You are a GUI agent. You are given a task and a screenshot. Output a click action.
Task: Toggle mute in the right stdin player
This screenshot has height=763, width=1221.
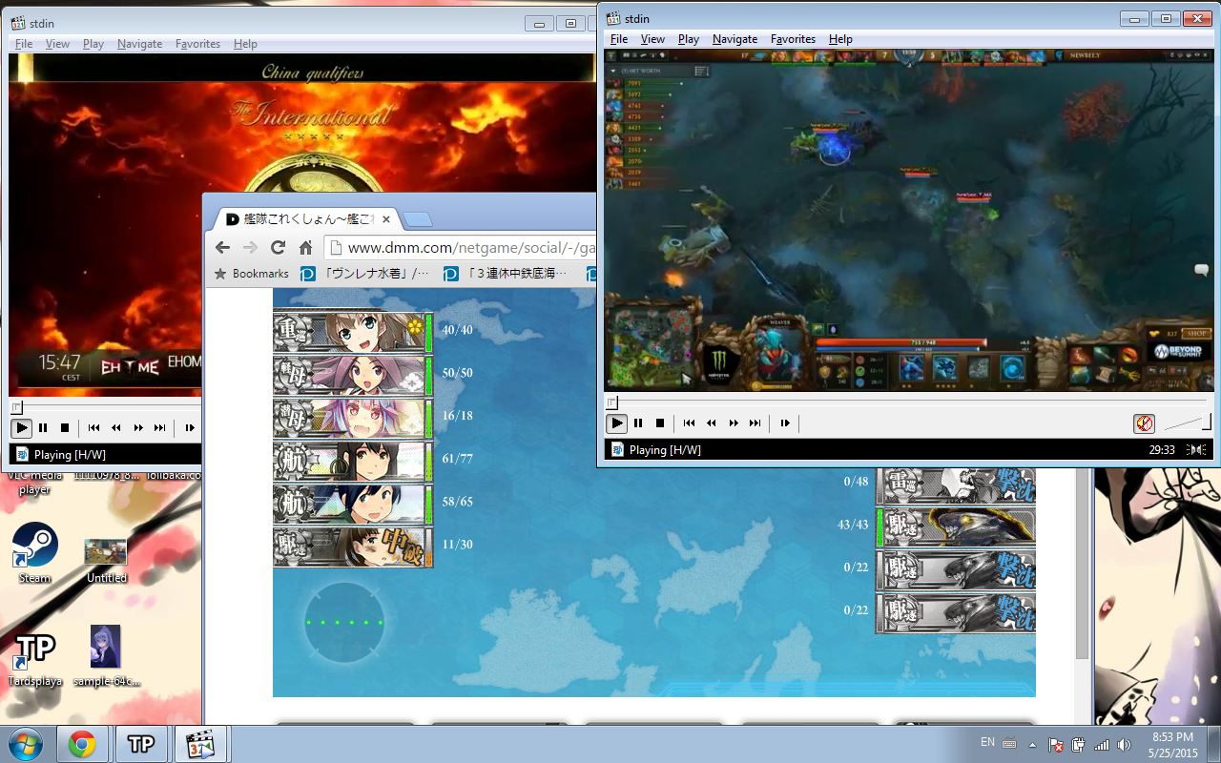[x=1144, y=423]
